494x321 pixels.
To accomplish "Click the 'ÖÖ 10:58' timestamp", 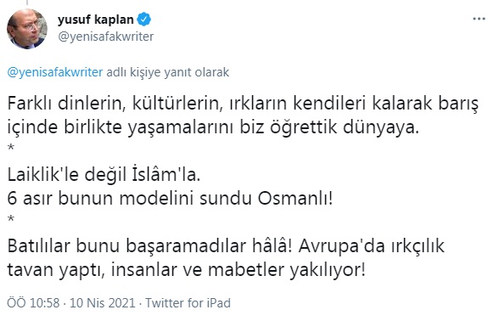I will click(x=33, y=303).
